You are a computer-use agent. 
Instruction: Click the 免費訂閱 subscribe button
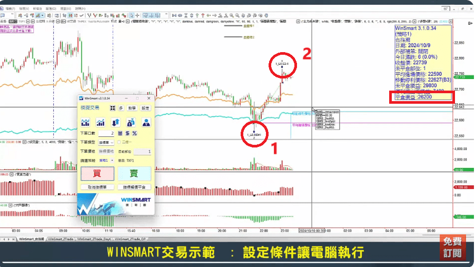coord(452,247)
